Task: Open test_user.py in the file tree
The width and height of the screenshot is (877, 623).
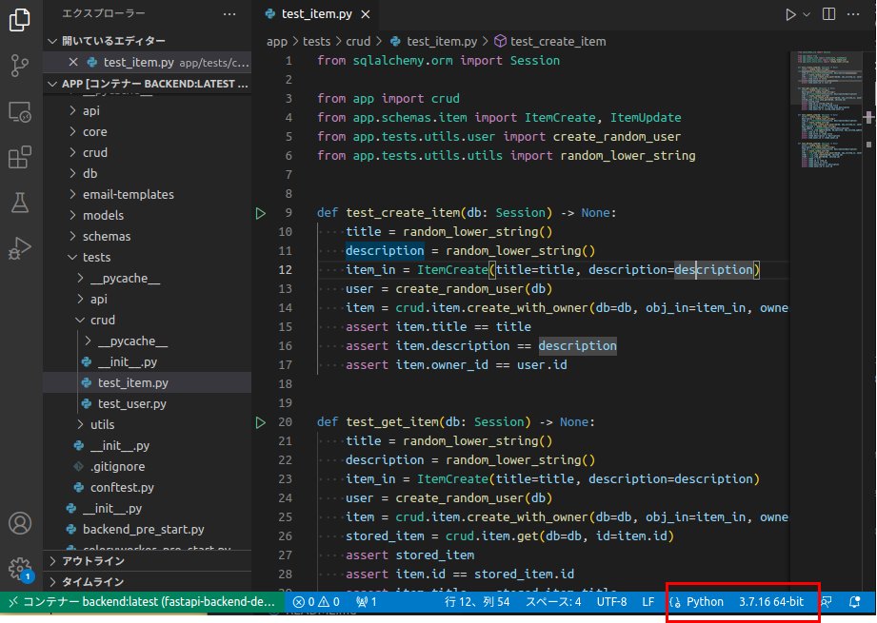Action: 148,403
